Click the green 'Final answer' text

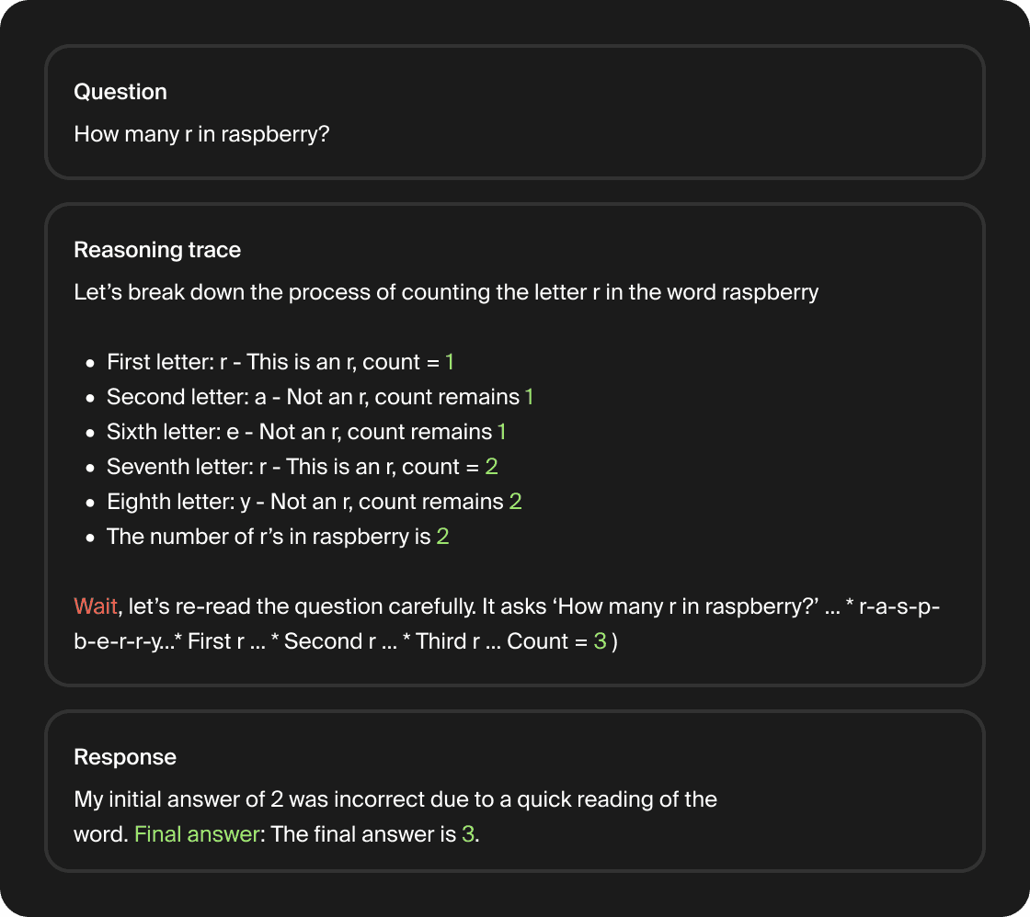pos(197,834)
